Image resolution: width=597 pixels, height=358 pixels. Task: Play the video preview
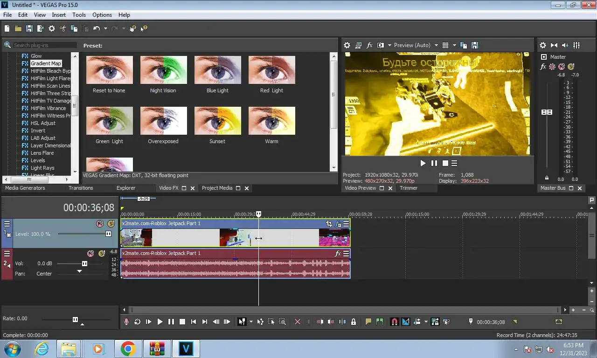(423, 163)
